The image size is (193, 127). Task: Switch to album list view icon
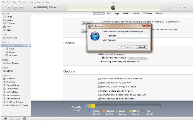[x=176, y=7]
